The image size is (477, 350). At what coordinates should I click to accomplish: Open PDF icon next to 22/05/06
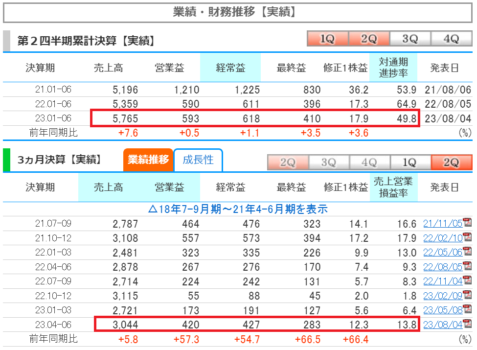(467, 252)
